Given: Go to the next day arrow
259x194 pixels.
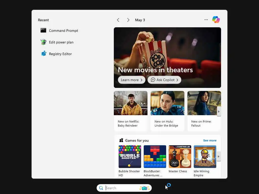Looking at the screenshot, I should tap(128, 20).
